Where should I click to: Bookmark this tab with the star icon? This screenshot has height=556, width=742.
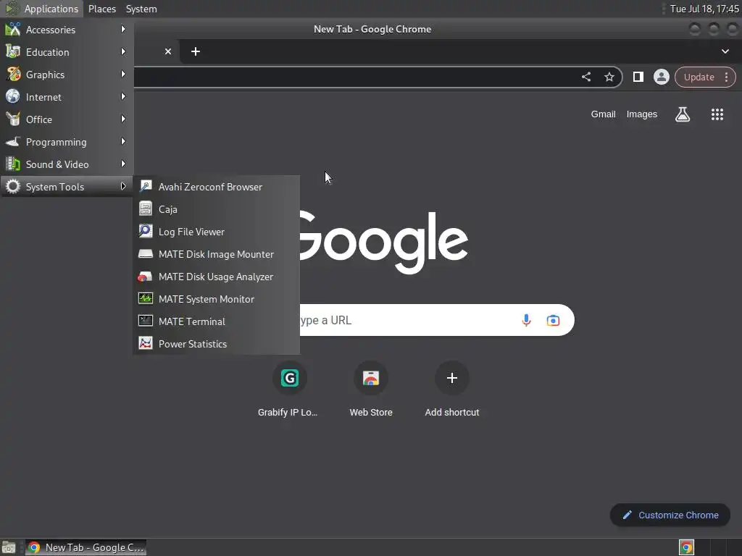click(x=609, y=77)
